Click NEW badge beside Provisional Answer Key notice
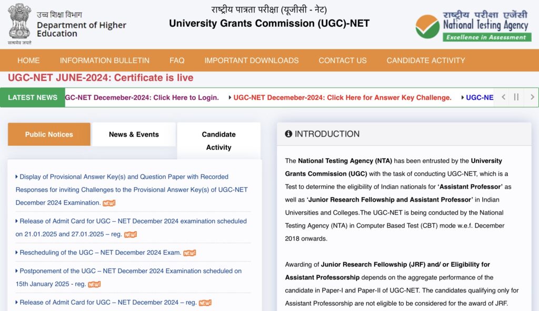The height and width of the screenshot is (311, 539). tap(109, 203)
